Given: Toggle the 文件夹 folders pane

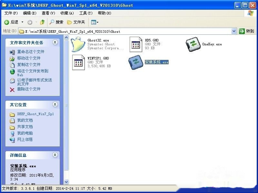Looking at the screenshot, I should coord(76,22).
